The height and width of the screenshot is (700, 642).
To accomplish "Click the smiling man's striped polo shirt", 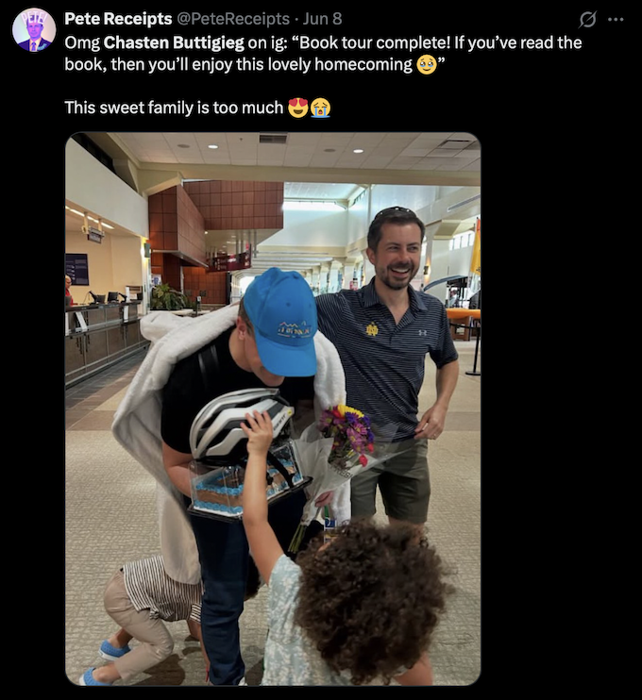I will [x=384, y=353].
